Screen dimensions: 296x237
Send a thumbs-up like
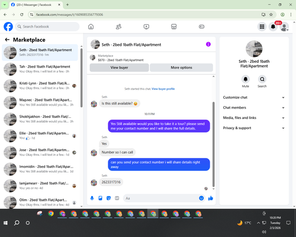(x=211, y=198)
